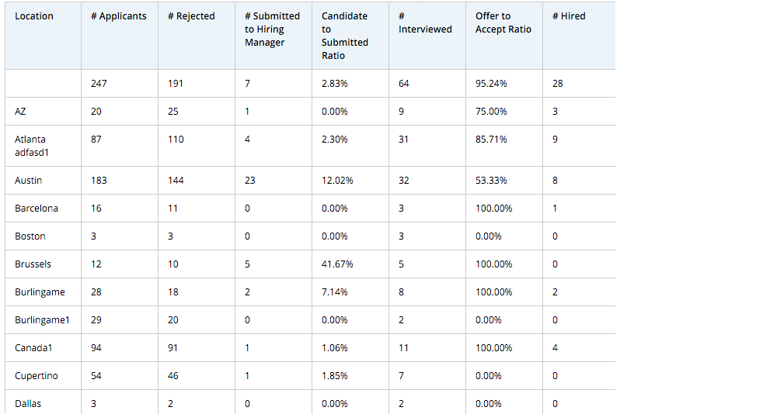Screen dimensions: 777x414
Task: Select Brussels 41.67% ratio cell
Action: tap(337, 264)
